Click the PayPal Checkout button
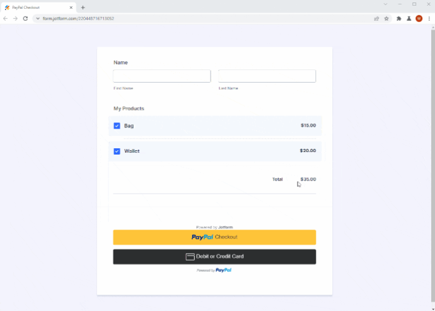 point(214,237)
